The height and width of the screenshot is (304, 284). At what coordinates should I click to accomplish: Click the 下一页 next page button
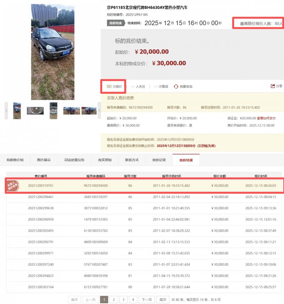[147, 299]
